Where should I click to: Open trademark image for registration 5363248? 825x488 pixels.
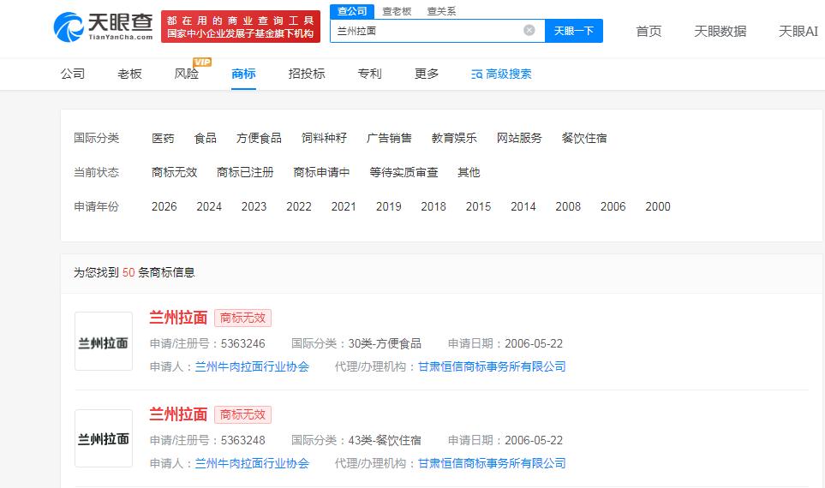pos(104,438)
